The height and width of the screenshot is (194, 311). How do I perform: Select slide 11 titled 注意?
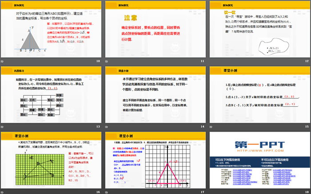click(x=155, y=29)
